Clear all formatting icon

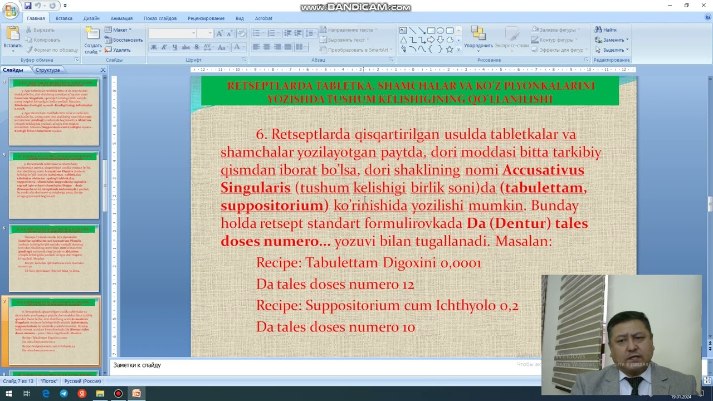click(x=241, y=33)
